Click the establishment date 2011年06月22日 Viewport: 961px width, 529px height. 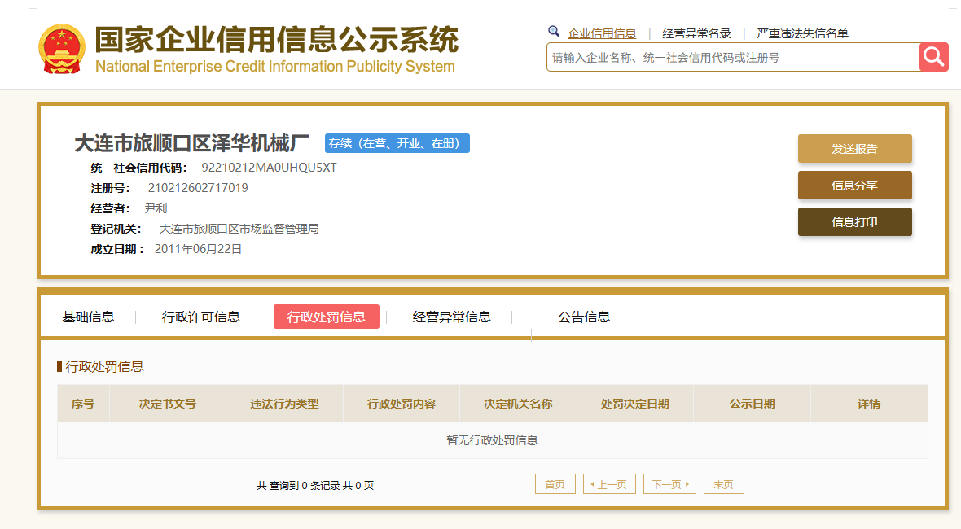coord(198,249)
